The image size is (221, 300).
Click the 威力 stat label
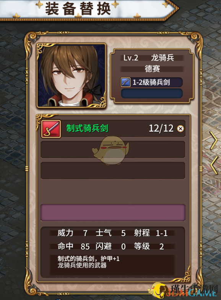pyautogui.click(x=65, y=233)
